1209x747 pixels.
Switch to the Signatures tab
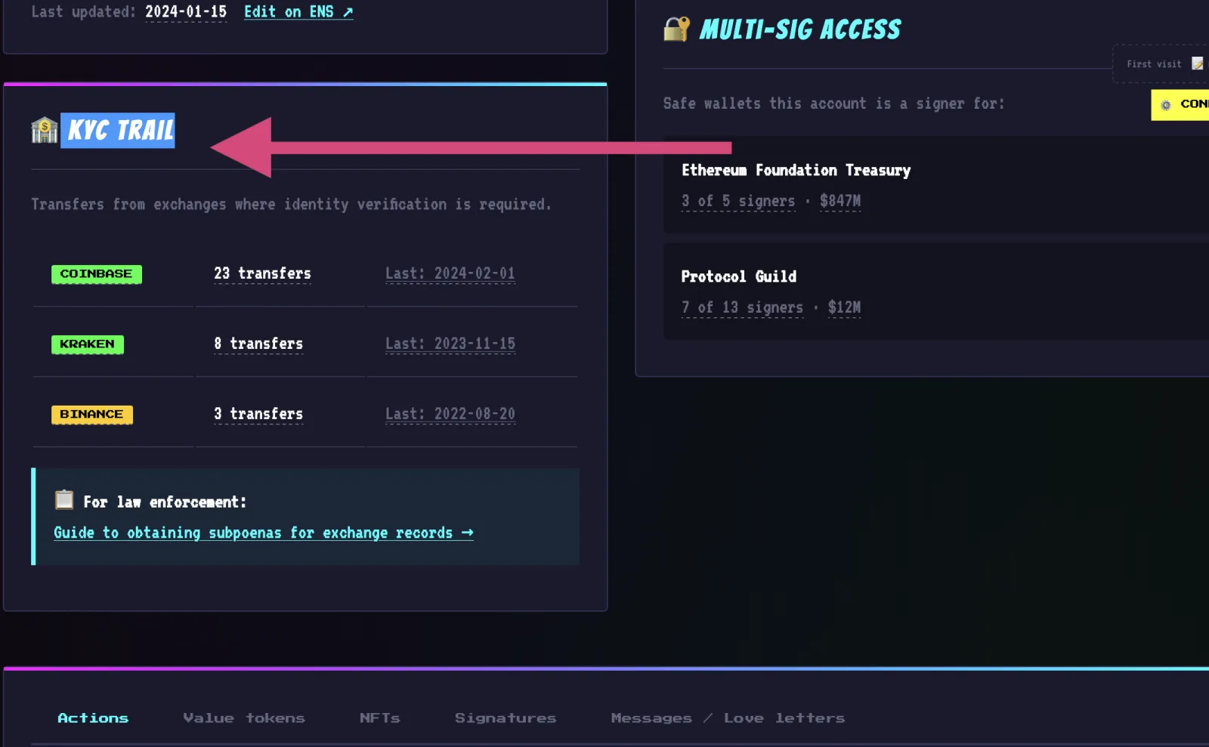[506, 718]
